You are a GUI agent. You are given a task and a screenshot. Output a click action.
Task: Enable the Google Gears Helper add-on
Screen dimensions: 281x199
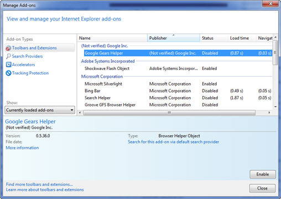[263, 174]
